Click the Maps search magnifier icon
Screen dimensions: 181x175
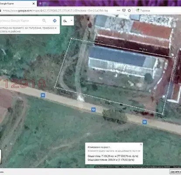(44, 21)
